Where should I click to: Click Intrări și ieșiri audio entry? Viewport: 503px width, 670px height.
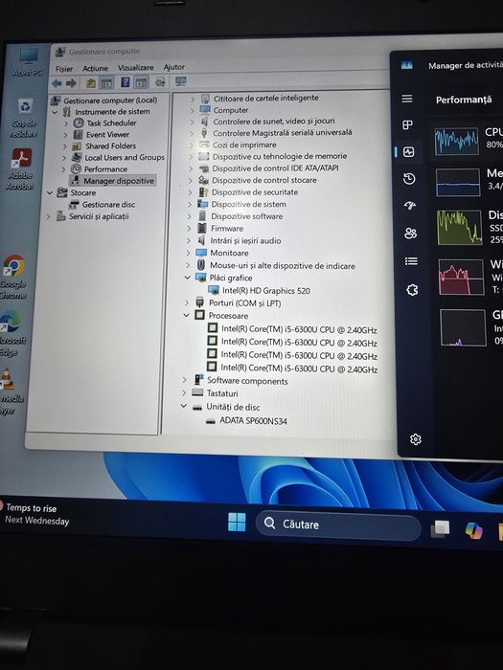click(x=245, y=241)
